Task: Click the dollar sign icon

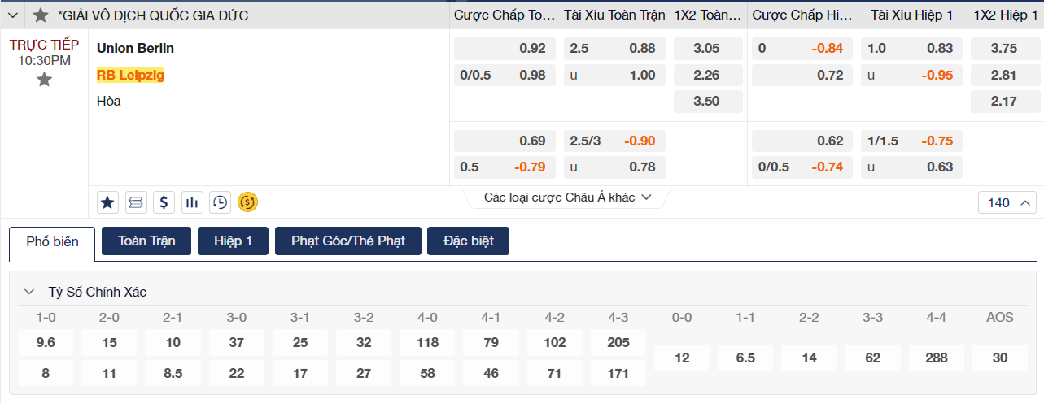Action: 164,202
